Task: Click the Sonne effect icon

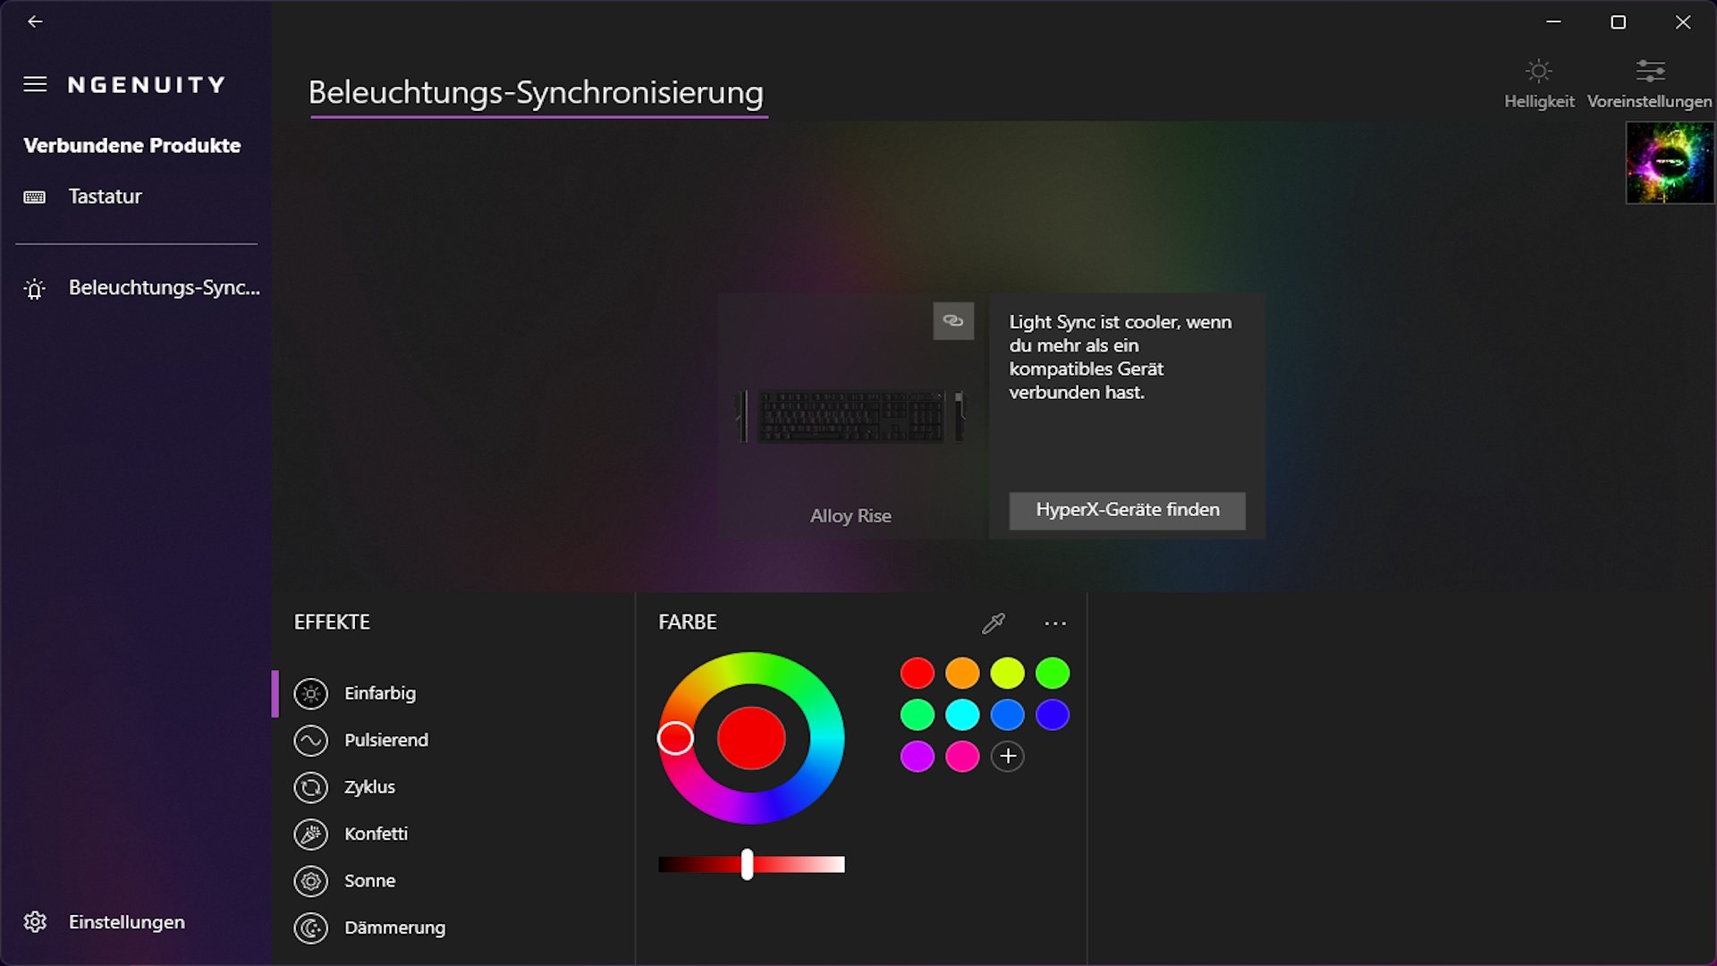Action: 311,882
